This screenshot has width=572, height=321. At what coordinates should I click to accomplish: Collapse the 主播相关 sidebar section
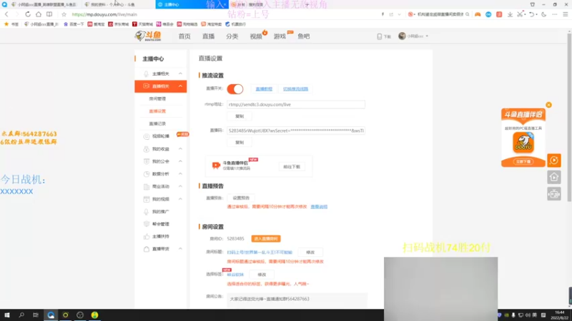pyautogui.click(x=180, y=73)
